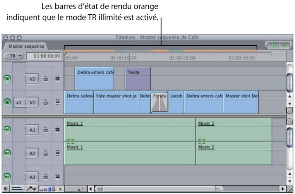Click the video tracks vertical scrollbar thumb
295x194 pixels.
[x=290, y=83]
